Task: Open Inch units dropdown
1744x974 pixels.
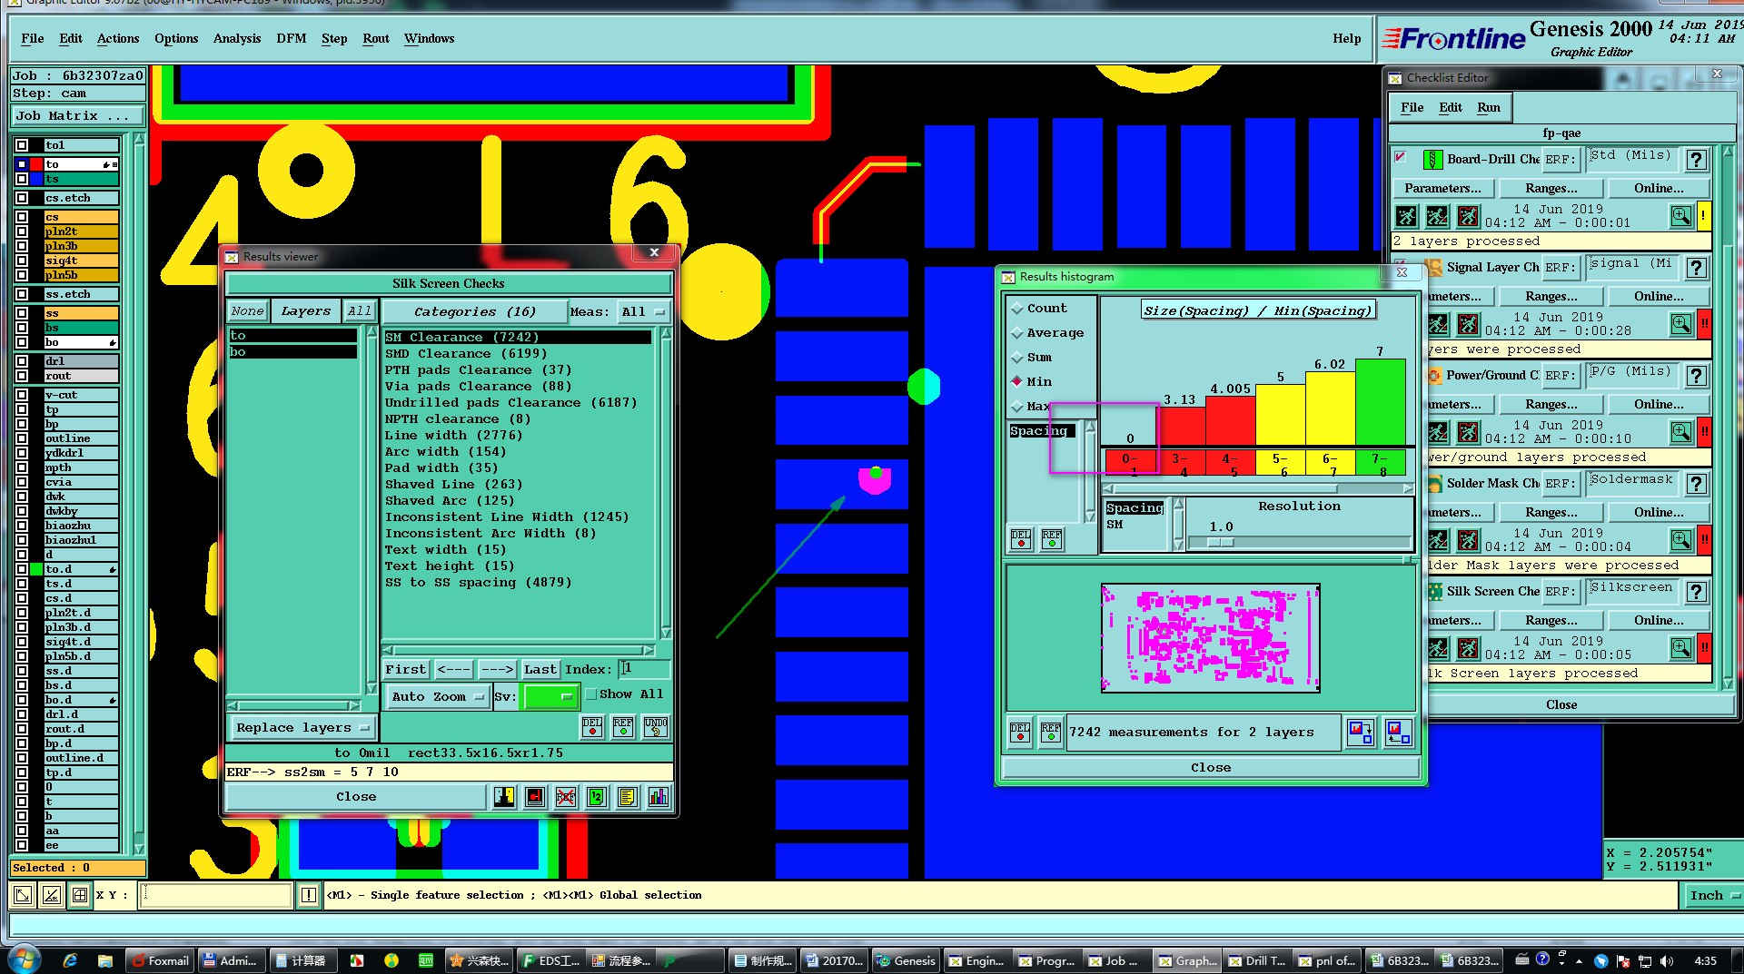Action: coord(1712,896)
